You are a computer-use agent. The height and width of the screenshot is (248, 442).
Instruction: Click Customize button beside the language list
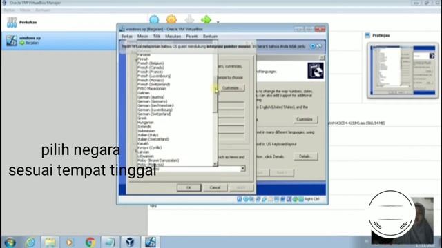click(232, 88)
